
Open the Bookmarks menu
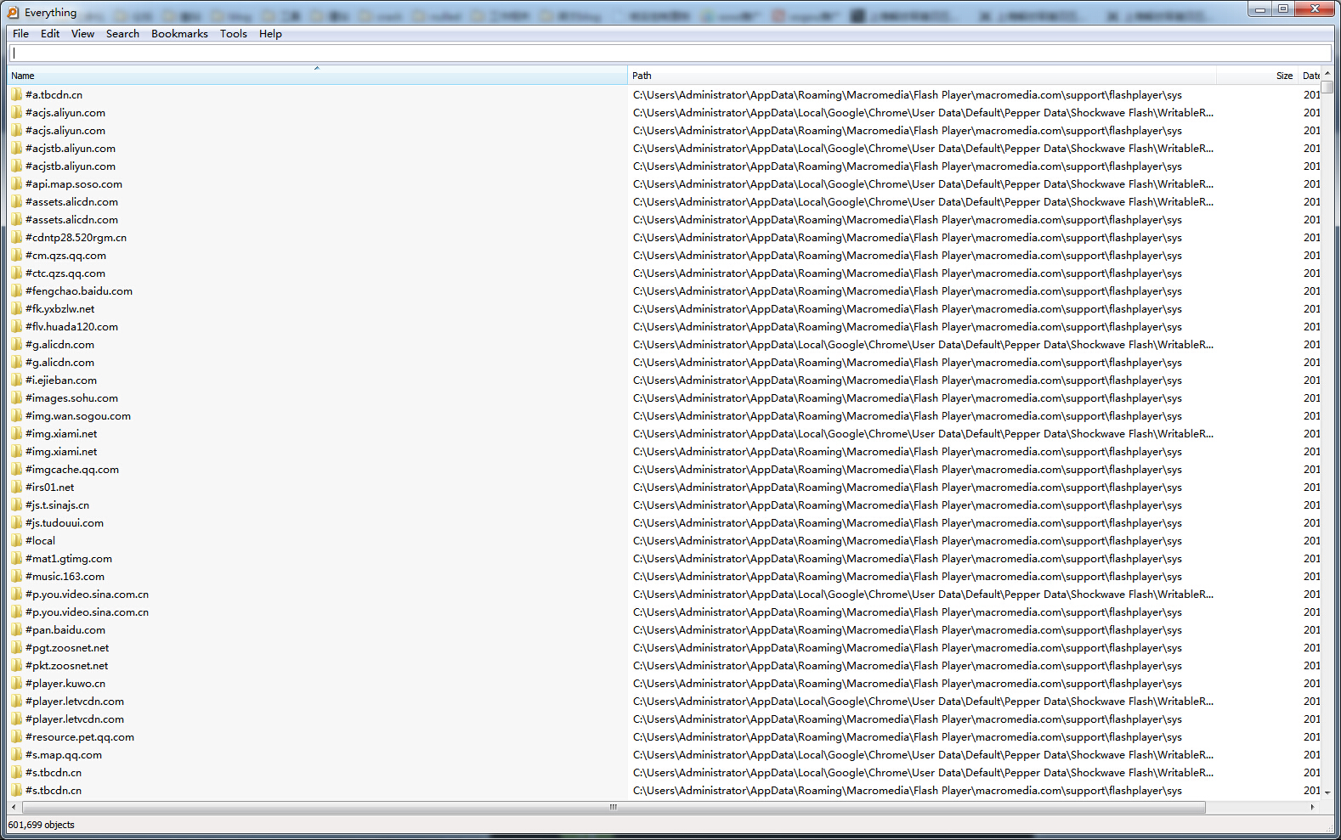click(x=179, y=34)
